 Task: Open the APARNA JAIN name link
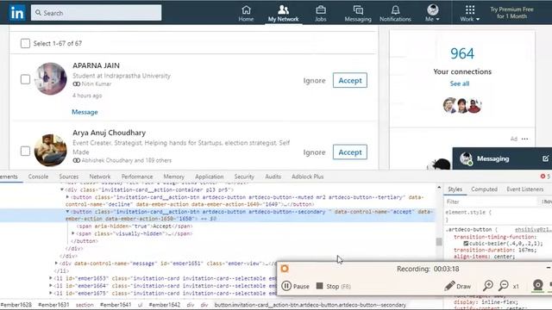[x=96, y=65]
